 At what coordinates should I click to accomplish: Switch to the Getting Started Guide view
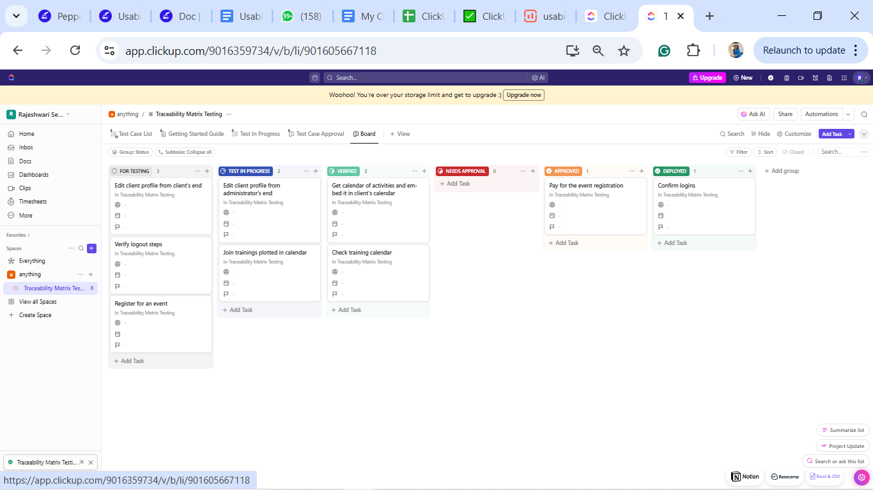click(192, 134)
